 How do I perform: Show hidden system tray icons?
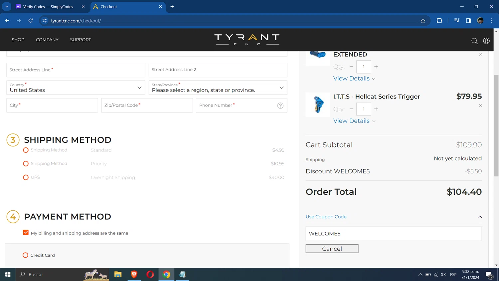click(420, 275)
